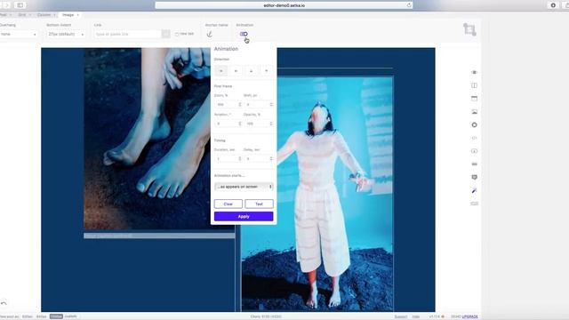Click the button beside the Link field

pos(166,34)
